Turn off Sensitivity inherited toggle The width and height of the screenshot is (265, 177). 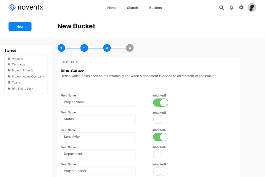(x=160, y=137)
